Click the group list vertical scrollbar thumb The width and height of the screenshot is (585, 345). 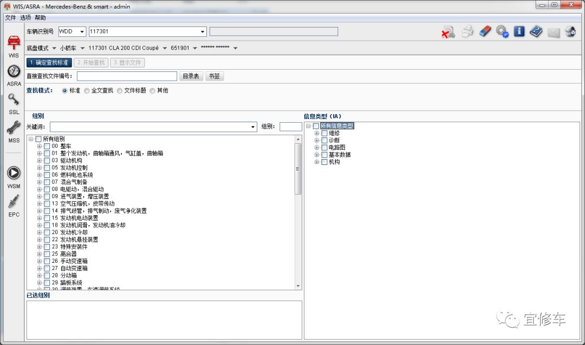point(298,169)
